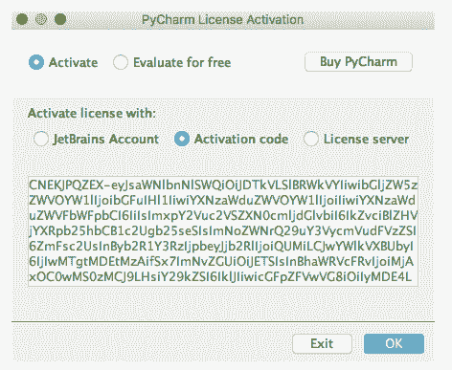This screenshot has height=370, width=452.
Task: Click code line starting with CNEKJPQZEX
Action: point(223,185)
